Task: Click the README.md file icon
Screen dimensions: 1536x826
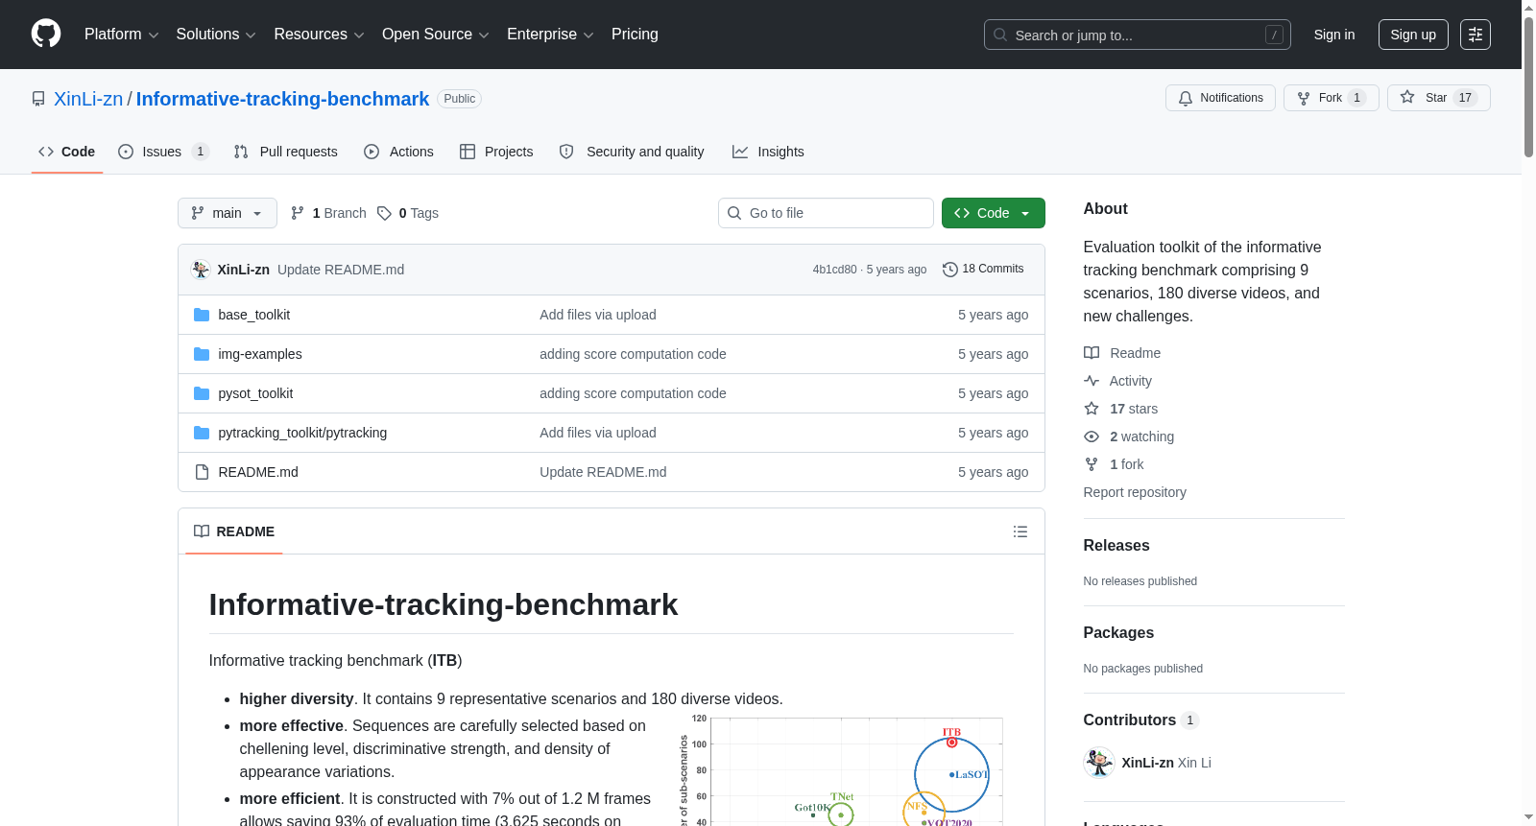Action: click(202, 472)
